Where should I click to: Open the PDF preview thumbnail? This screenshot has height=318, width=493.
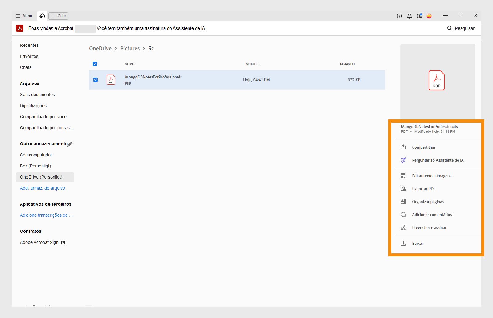coord(437,81)
